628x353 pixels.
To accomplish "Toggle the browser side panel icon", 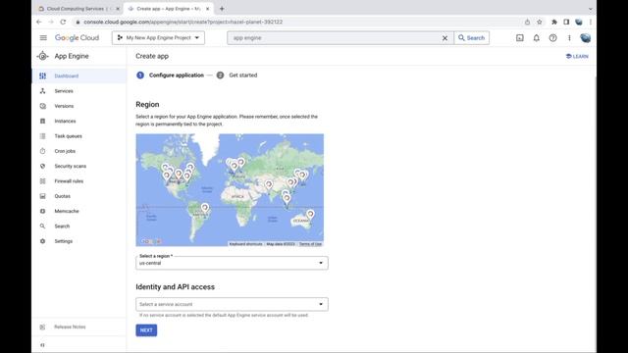I will coord(566,22).
